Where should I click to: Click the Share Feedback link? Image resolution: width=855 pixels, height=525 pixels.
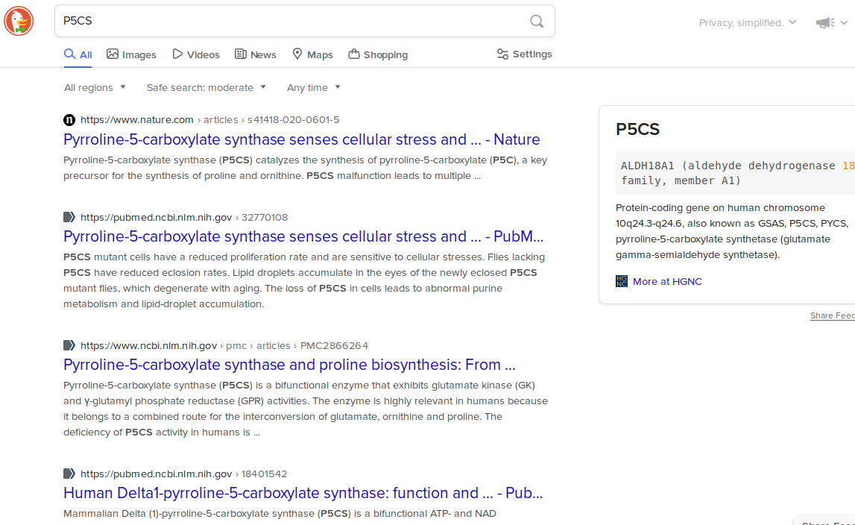pyautogui.click(x=833, y=315)
